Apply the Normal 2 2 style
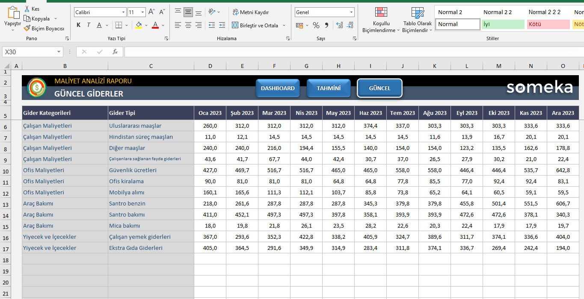The image size is (584, 299). click(498, 12)
